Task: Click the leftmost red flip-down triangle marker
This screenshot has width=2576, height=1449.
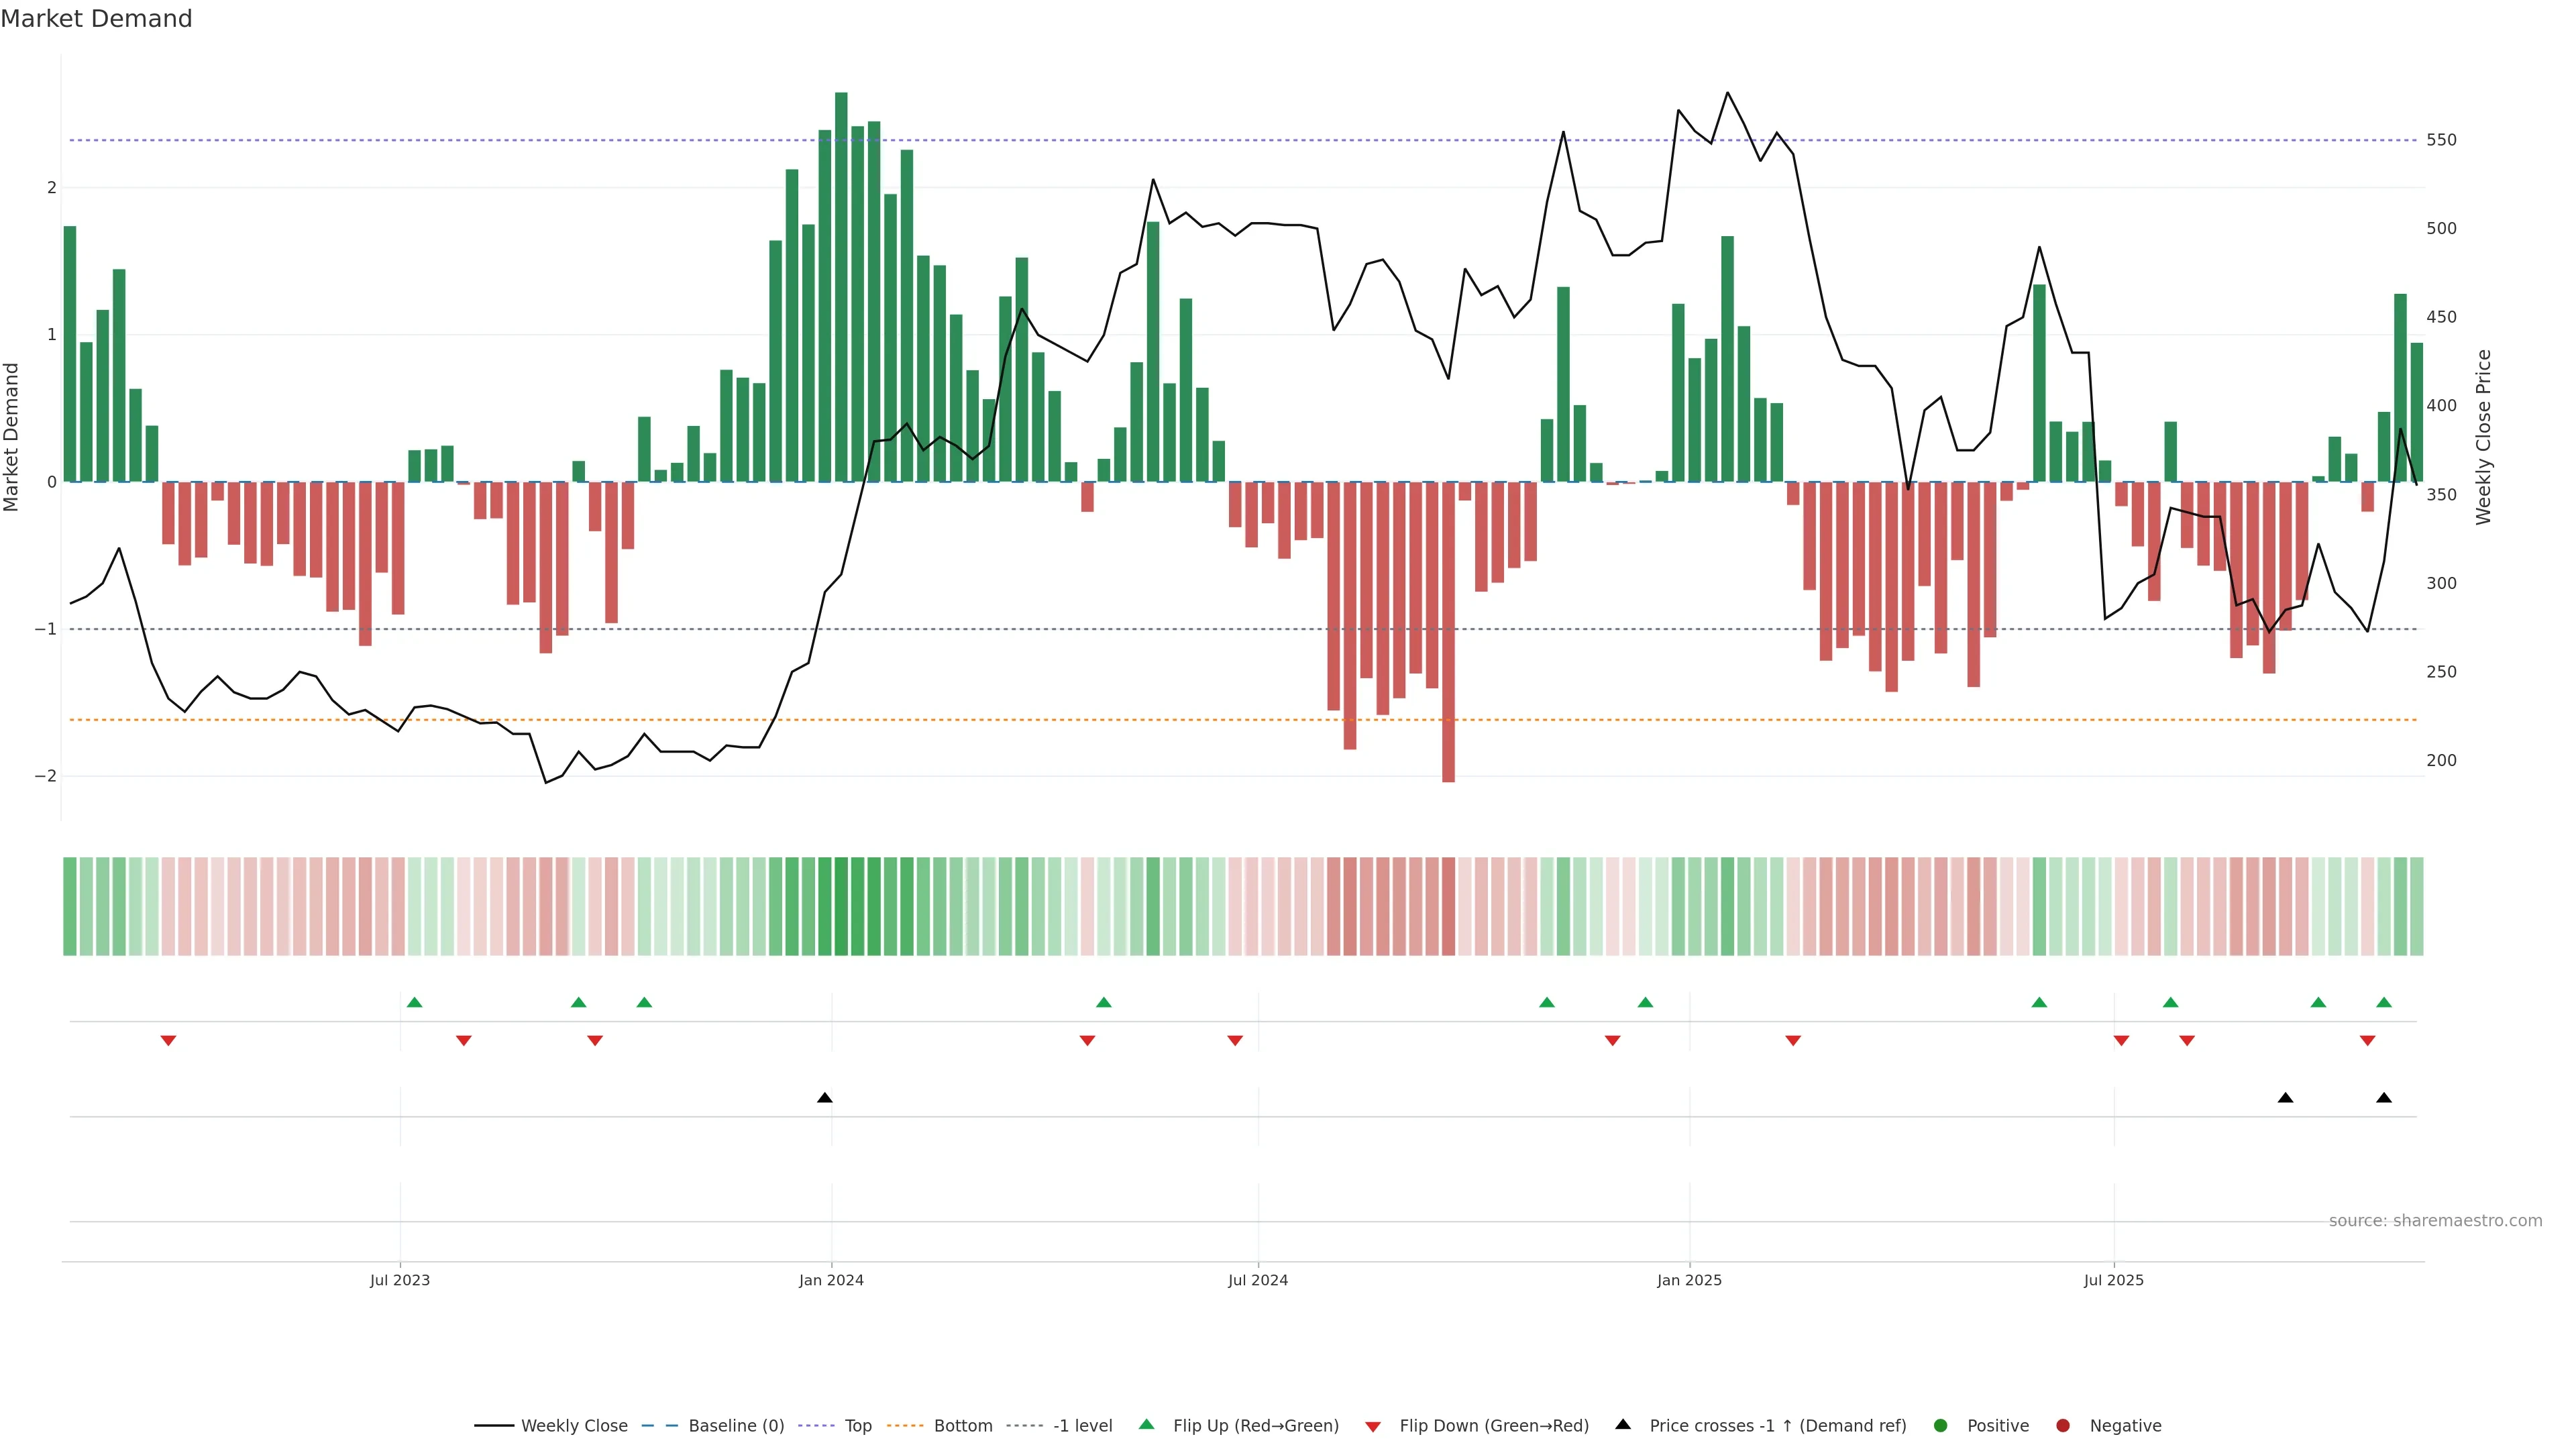Action: [x=168, y=1041]
